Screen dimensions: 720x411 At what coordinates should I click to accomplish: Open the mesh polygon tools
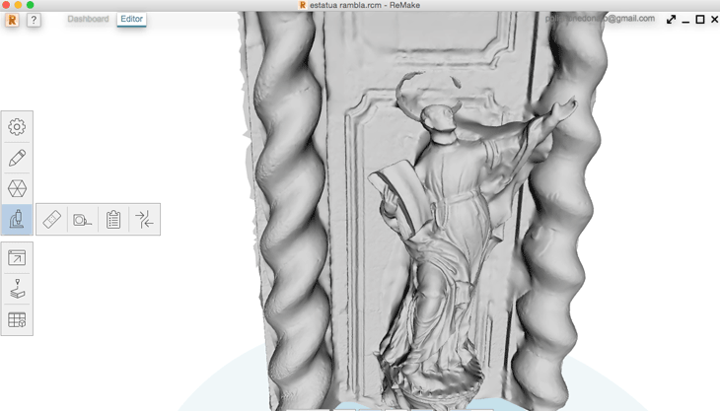(x=17, y=188)
